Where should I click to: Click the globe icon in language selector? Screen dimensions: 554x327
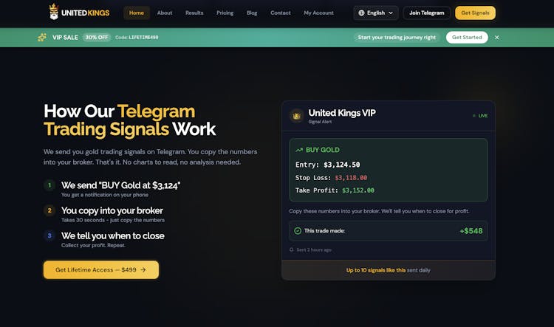361,13
